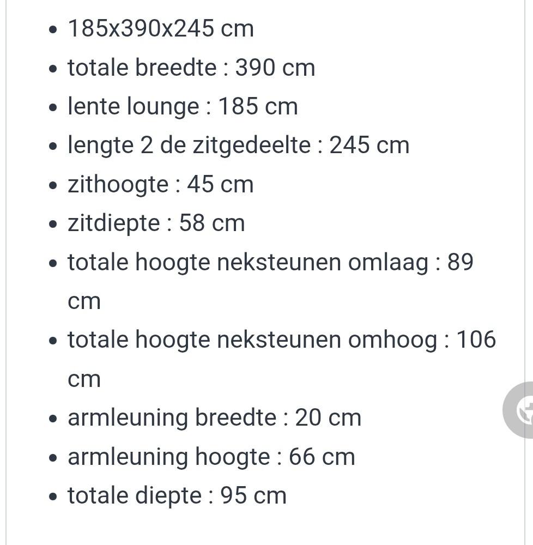Image resolution: width=533 pixels, height=545 pixels.
Task: Tap the gray floating chat bubble icon
Action: [518, 410]
